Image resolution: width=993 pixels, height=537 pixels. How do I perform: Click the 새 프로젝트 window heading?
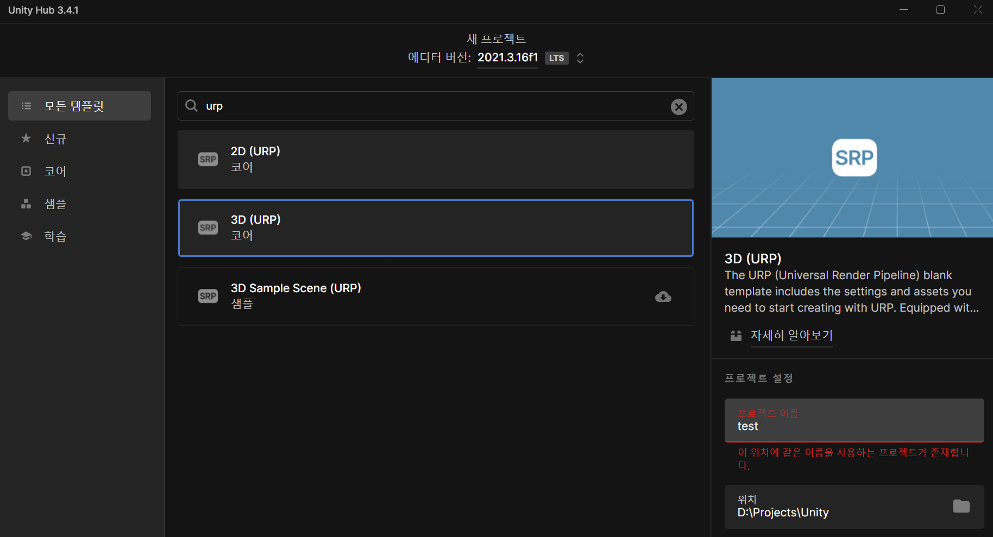click(x=496, y=39)
